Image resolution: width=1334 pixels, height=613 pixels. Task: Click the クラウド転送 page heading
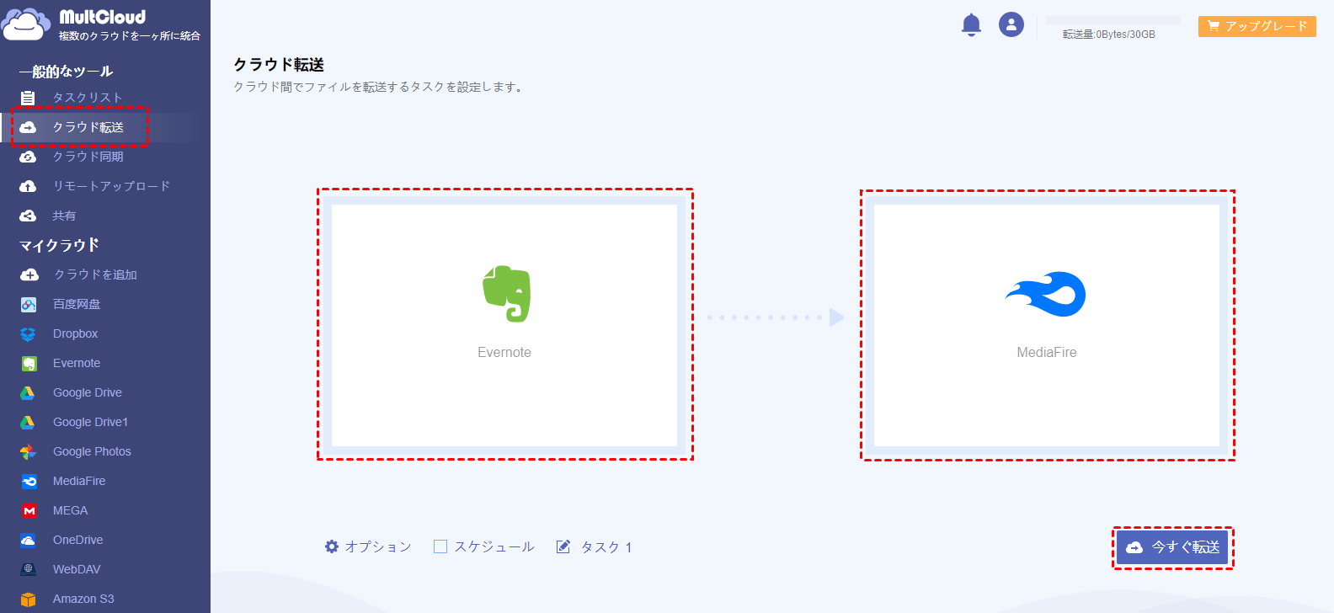click(279, 65)
